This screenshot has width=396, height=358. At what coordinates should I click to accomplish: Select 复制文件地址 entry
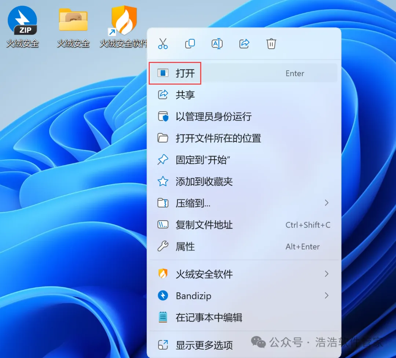pos(244,225)
